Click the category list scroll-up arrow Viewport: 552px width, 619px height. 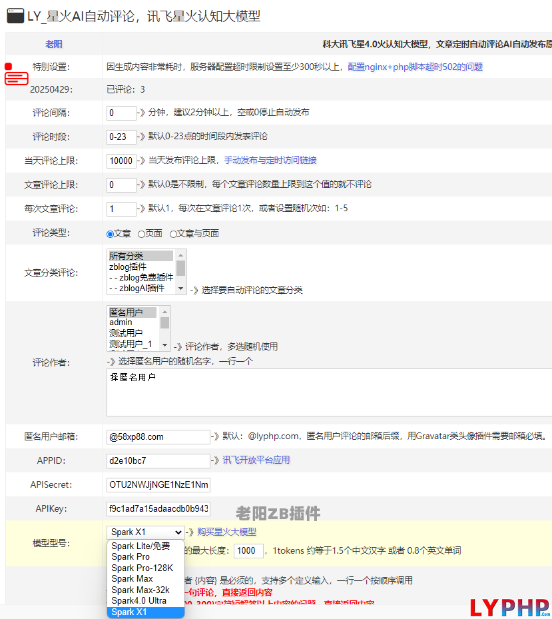(x=180, y=255)
